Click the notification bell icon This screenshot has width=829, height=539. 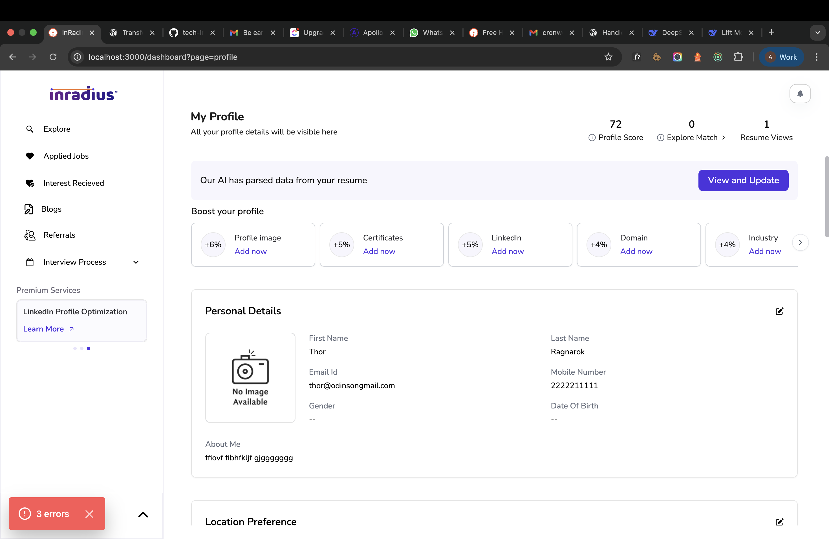(800, 94)
